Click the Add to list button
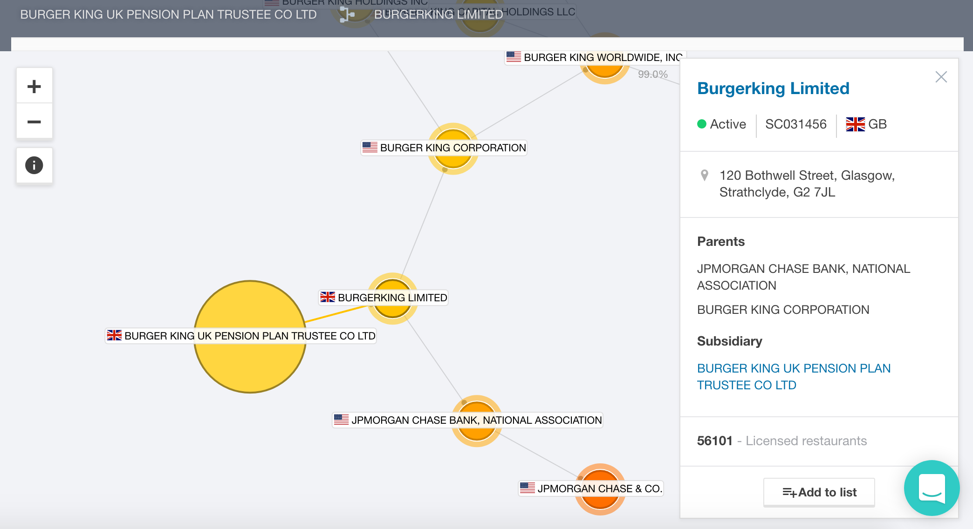973x529 pixels. coord(819,492)
